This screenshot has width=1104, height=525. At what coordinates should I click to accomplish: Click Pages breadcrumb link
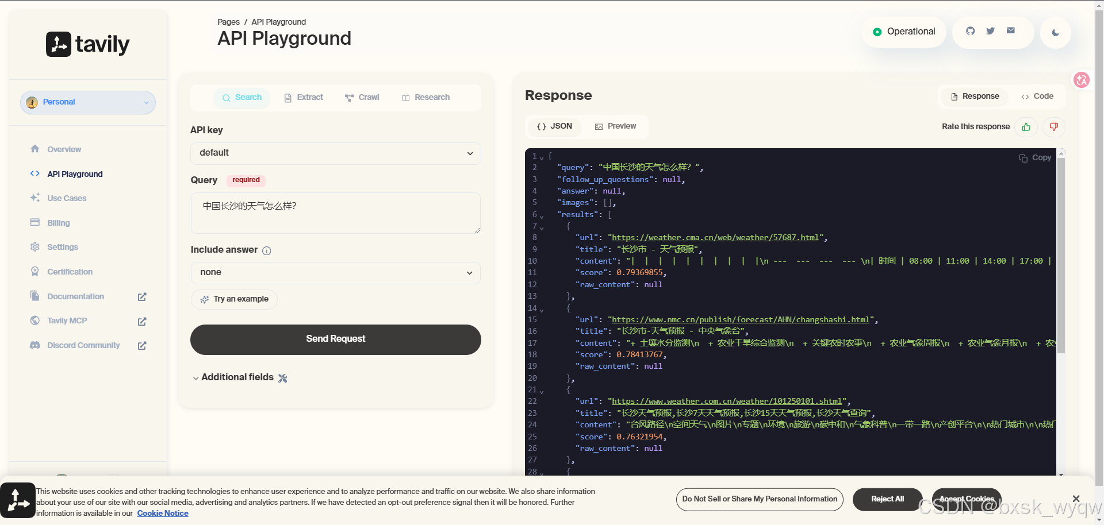[x=228, y=22]
